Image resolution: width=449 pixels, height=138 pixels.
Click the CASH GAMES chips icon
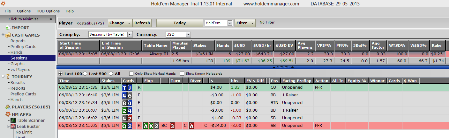point(8,35)
